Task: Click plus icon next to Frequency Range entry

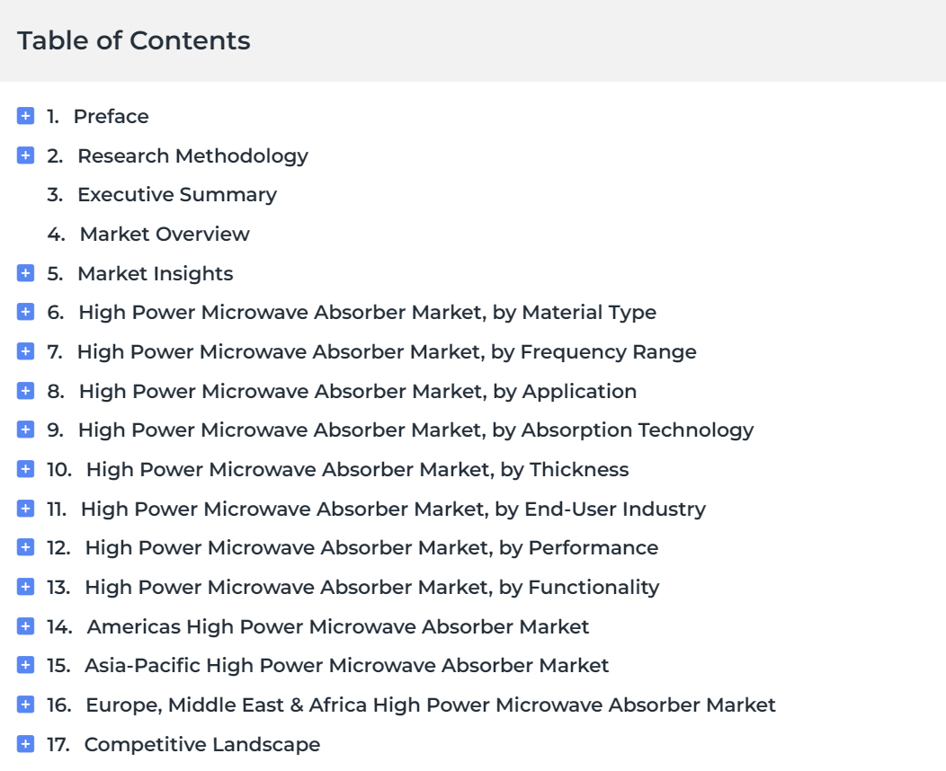Action: coord(25,350)
